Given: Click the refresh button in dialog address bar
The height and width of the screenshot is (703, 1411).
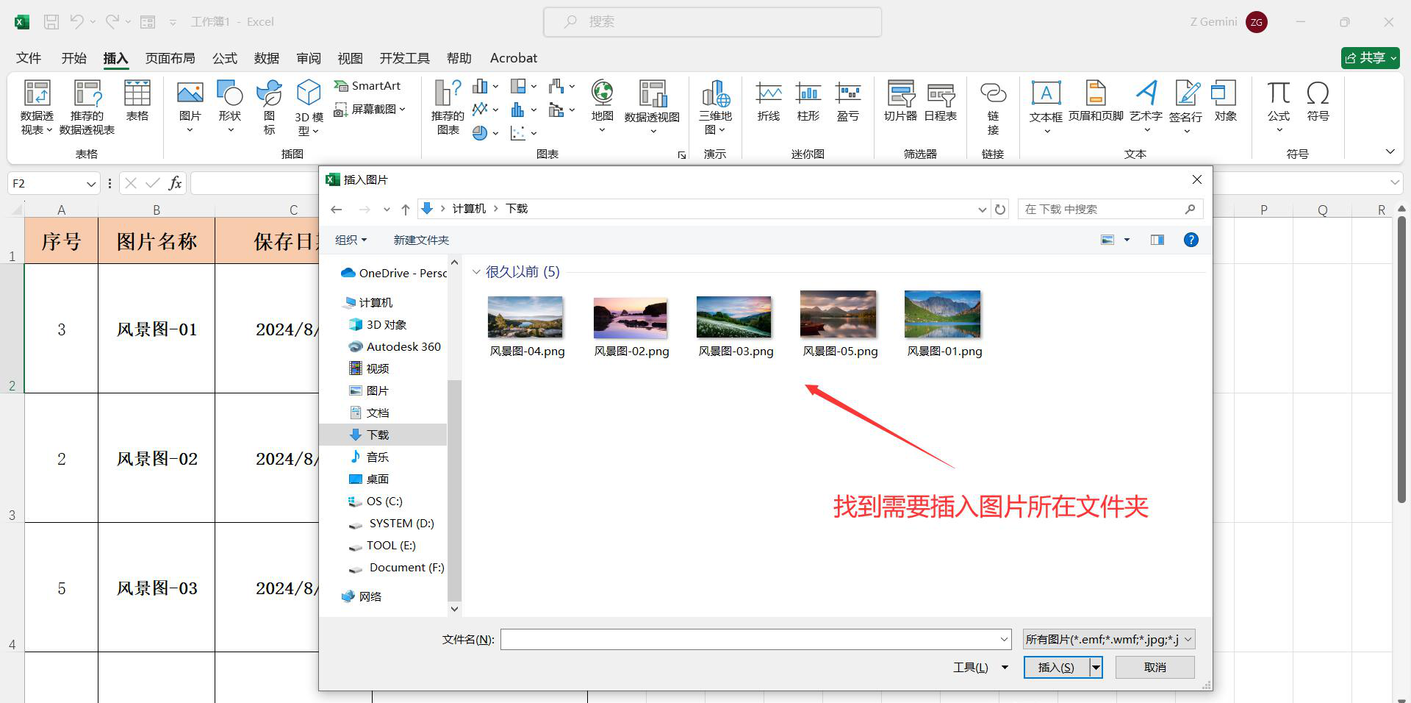Looking at the screenshot, I should click(1000, 210).
